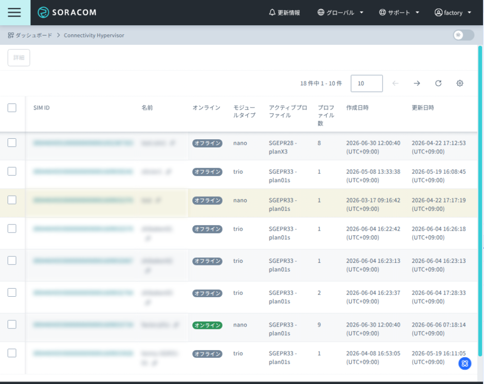Edit name pencil icon in highlighted 2026-03-17 row
The image size is (484, 384).
158,200
